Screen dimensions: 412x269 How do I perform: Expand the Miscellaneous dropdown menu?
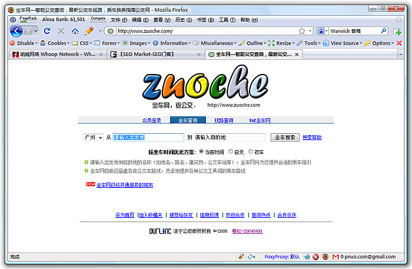click(214, 43)
